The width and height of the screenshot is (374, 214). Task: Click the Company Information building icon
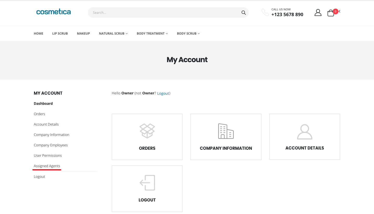(226, 131)
